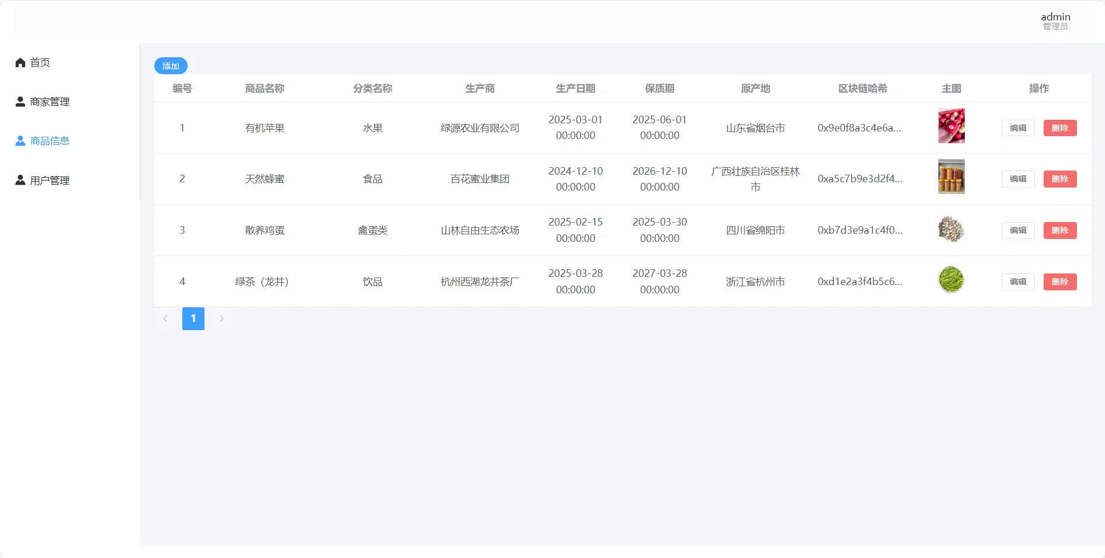Click the home icon beside 首页

point(19,62)
